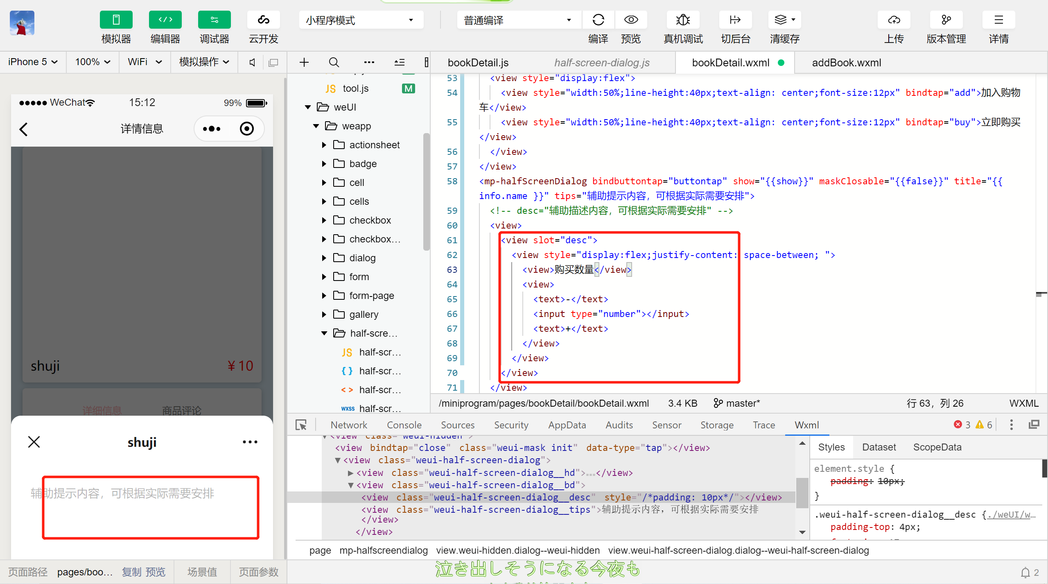Switch to the Console tab
Image resolution: width=1048 pixels, height=584 pixels.
pyautogui.click(x=404, y=425)
